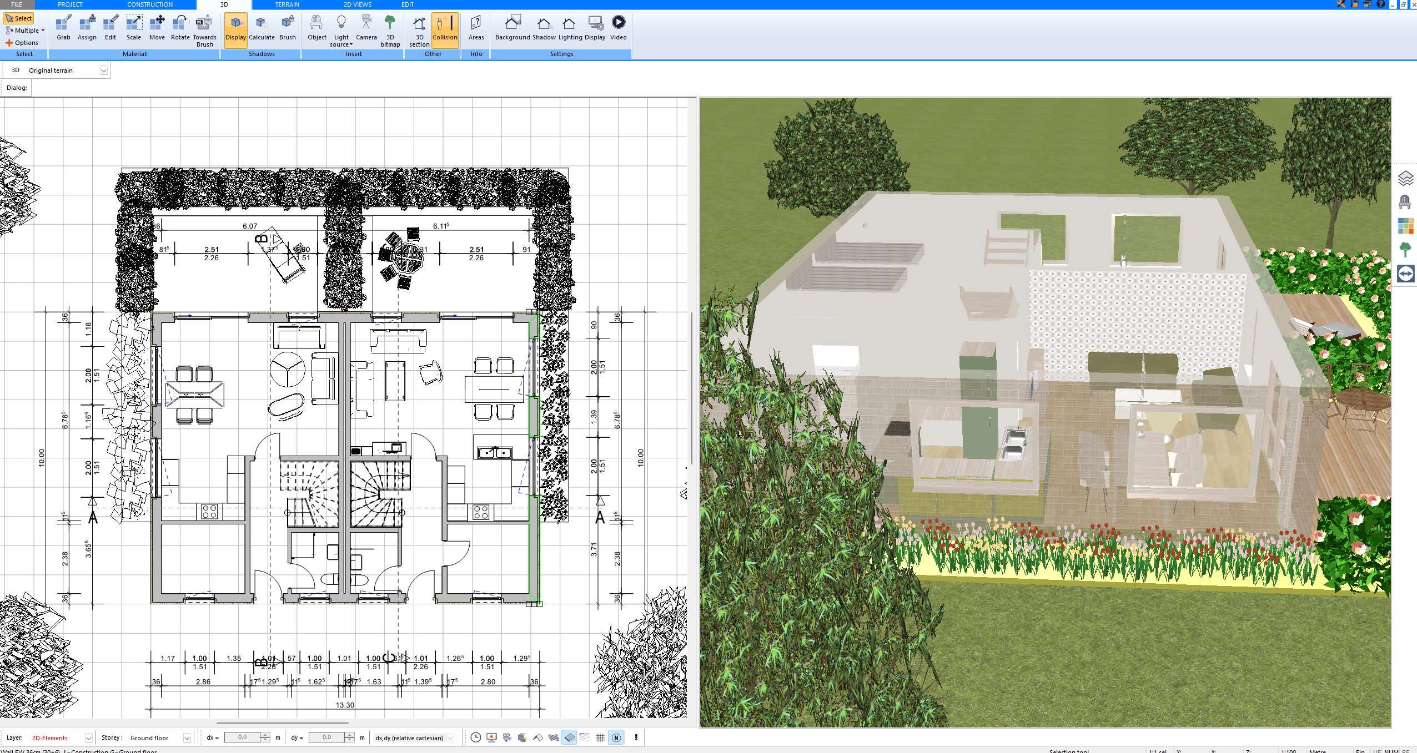1417x753 pixels.
Task: Expand the Storey Ground floor dropdown
Action: tap(187, 738)
